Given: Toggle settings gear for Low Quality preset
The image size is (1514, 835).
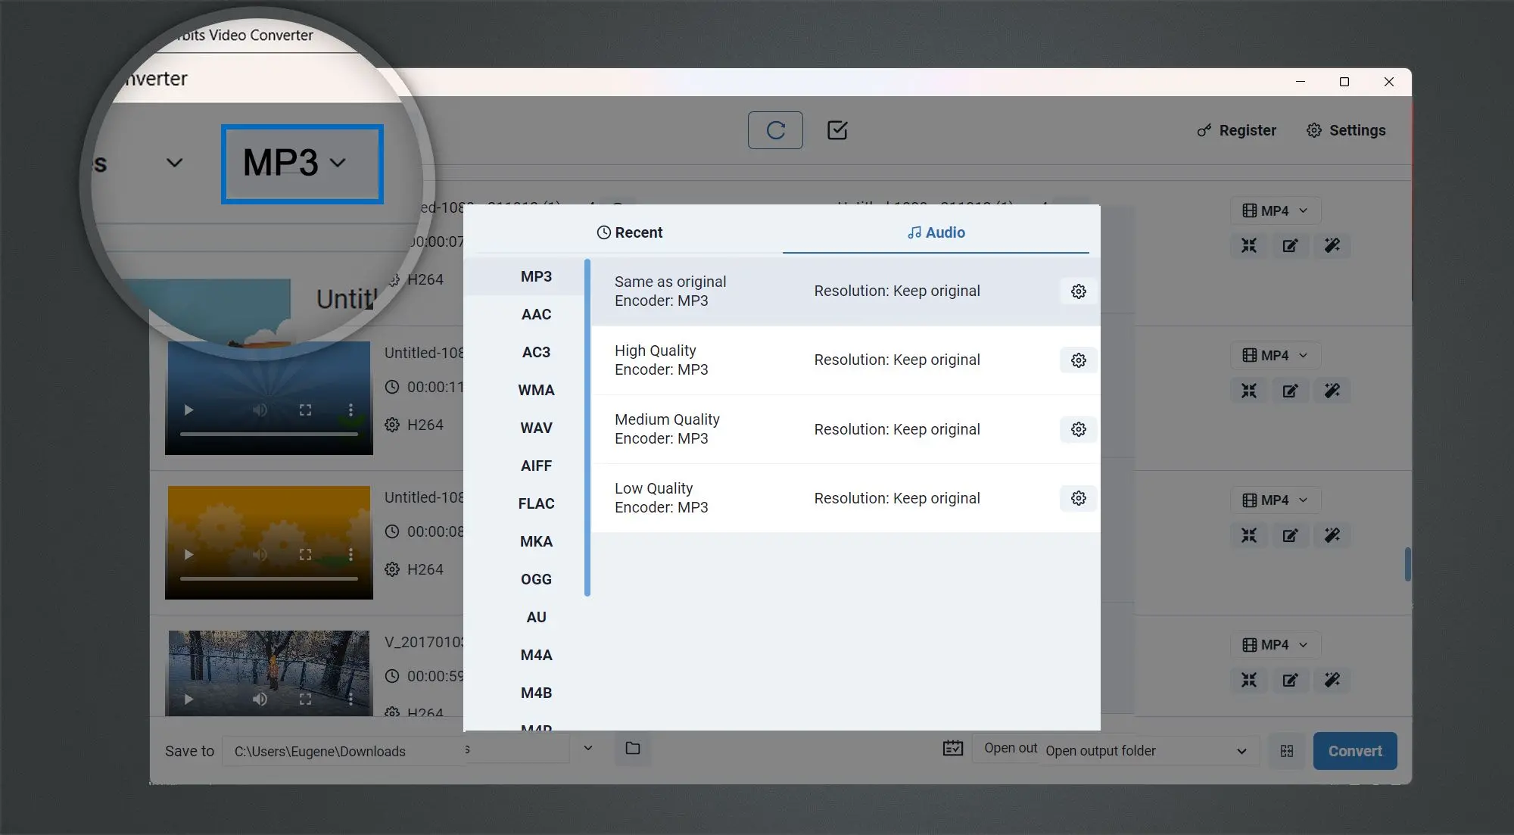Looking at the screenshot, I should pos(1077,497).
